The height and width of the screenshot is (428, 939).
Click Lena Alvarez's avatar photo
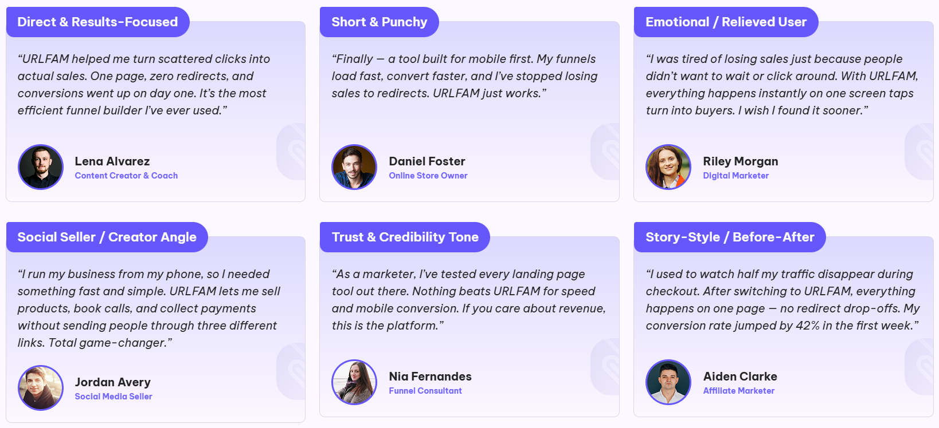41,167
